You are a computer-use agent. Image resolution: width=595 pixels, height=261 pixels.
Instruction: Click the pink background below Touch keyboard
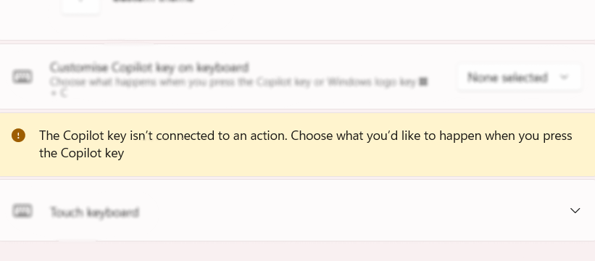tap(297, 252)
